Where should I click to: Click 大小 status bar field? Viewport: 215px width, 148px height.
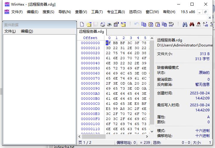tap(202, 143)
